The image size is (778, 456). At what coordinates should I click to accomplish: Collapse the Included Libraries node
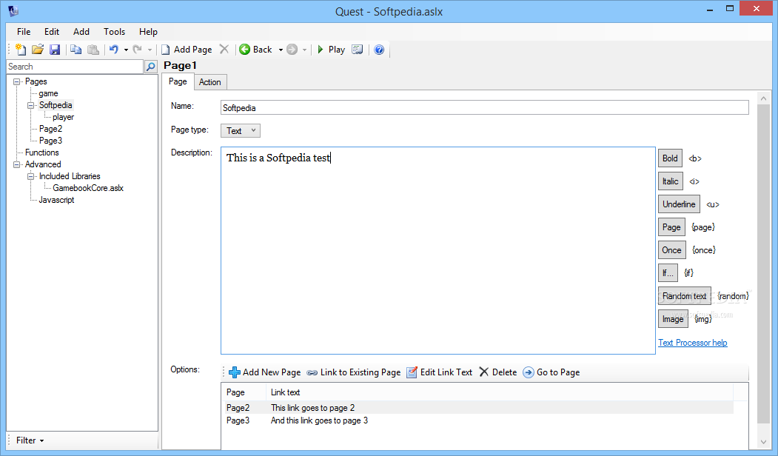point(31,176)
